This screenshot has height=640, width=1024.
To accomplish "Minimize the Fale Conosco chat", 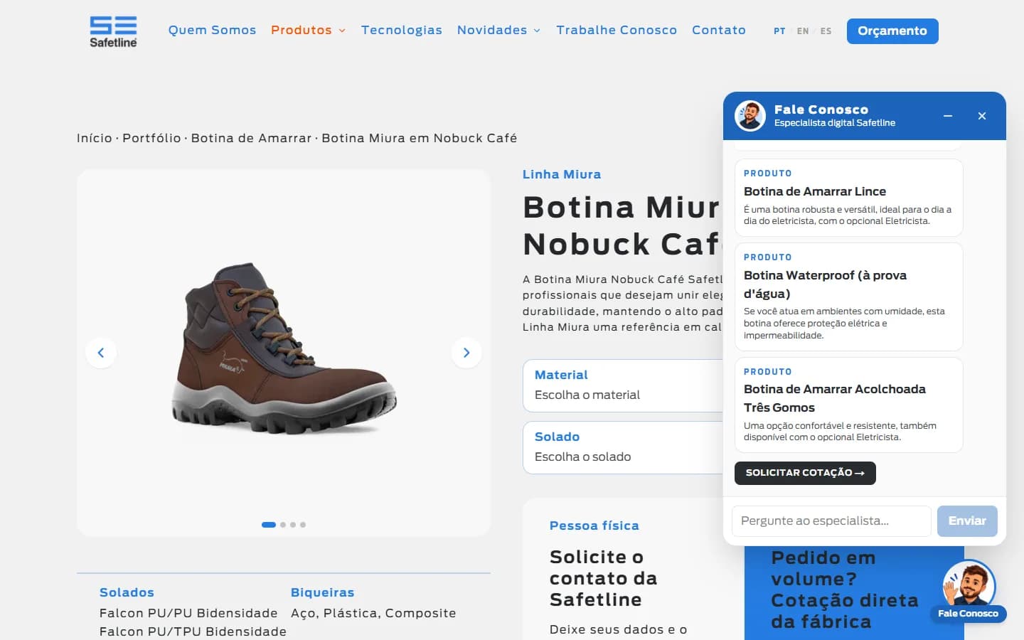I will (x=948, y=116).
